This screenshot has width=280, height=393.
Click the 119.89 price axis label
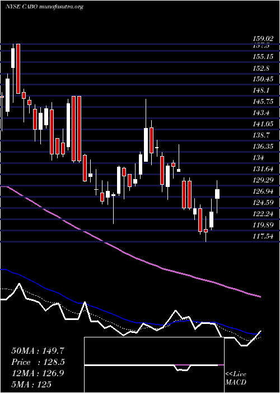(x=263, y=225)
